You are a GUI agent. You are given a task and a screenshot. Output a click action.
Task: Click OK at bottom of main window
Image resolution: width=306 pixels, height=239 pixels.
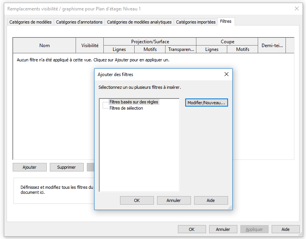[192, 229]
